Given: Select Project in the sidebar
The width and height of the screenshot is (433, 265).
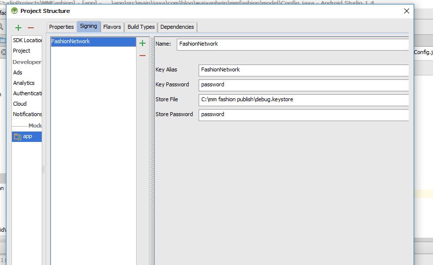Looking at the screenshot, I should pyautogui.click(x=27, y=51).
